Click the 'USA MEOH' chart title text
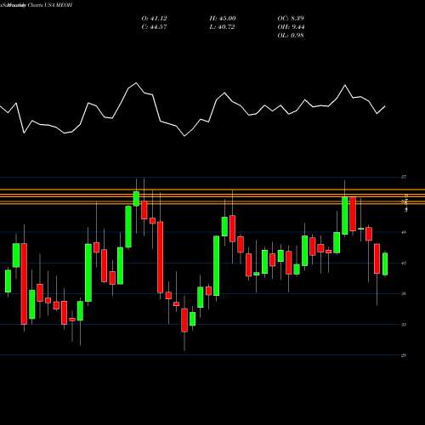 point(58,5)
